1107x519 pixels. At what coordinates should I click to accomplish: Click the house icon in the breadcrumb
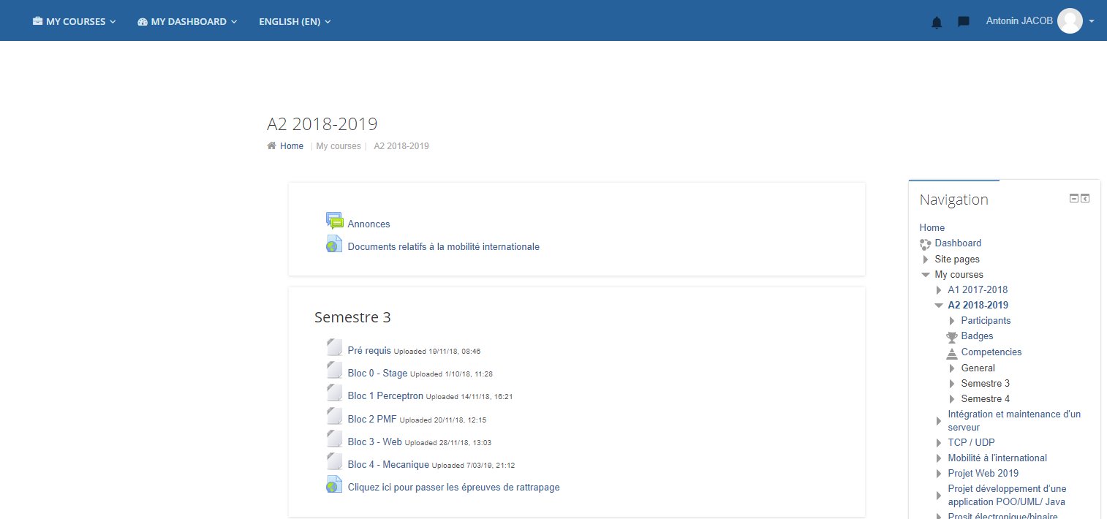pyautogui.click(x=271, y=145)
